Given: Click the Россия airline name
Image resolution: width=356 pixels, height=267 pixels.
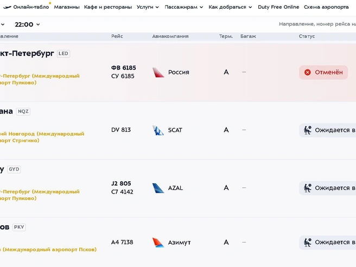Looking at the screenshot, I should coord(179,72).
